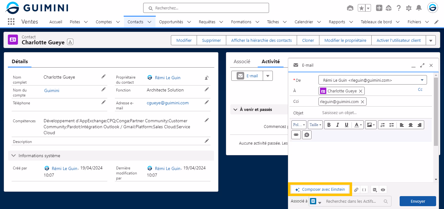Edit the Nom du compte field pencil
The width and height of the screenshot is (444, 209).
pyautogui.click(x=104, y=89)
